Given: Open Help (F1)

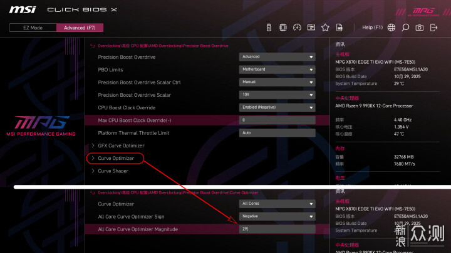Looking at the screenshot, I should [x=372, y=27].
